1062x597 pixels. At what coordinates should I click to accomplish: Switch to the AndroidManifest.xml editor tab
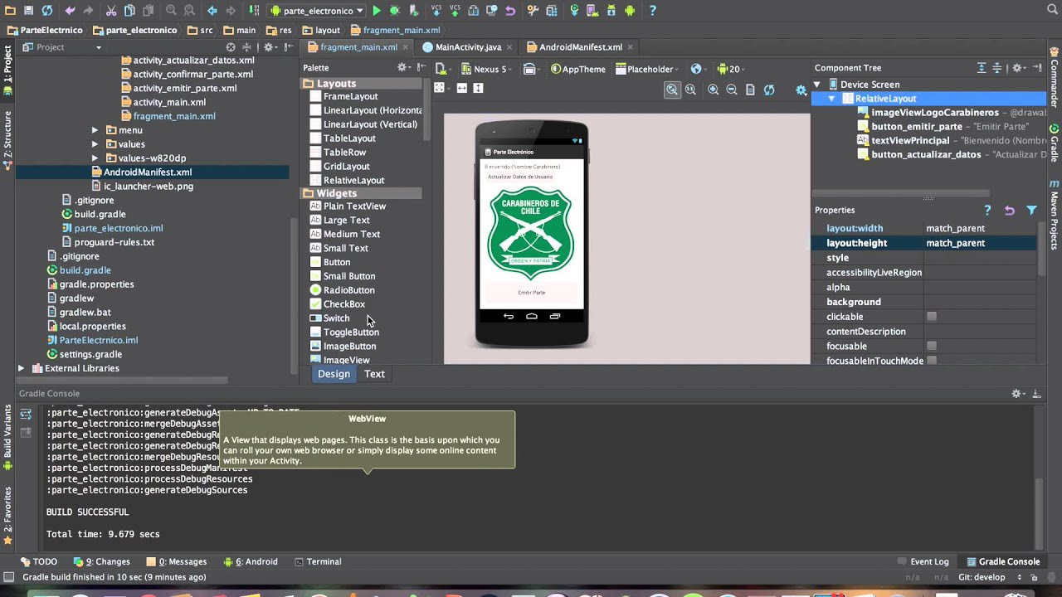pyautogui.click(x=581, y=47)
